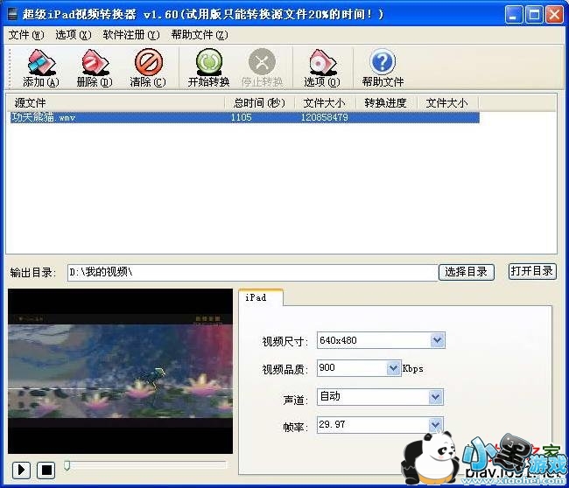
Task: Select the iPad settings tab
Action: click(x=260, y=297)
